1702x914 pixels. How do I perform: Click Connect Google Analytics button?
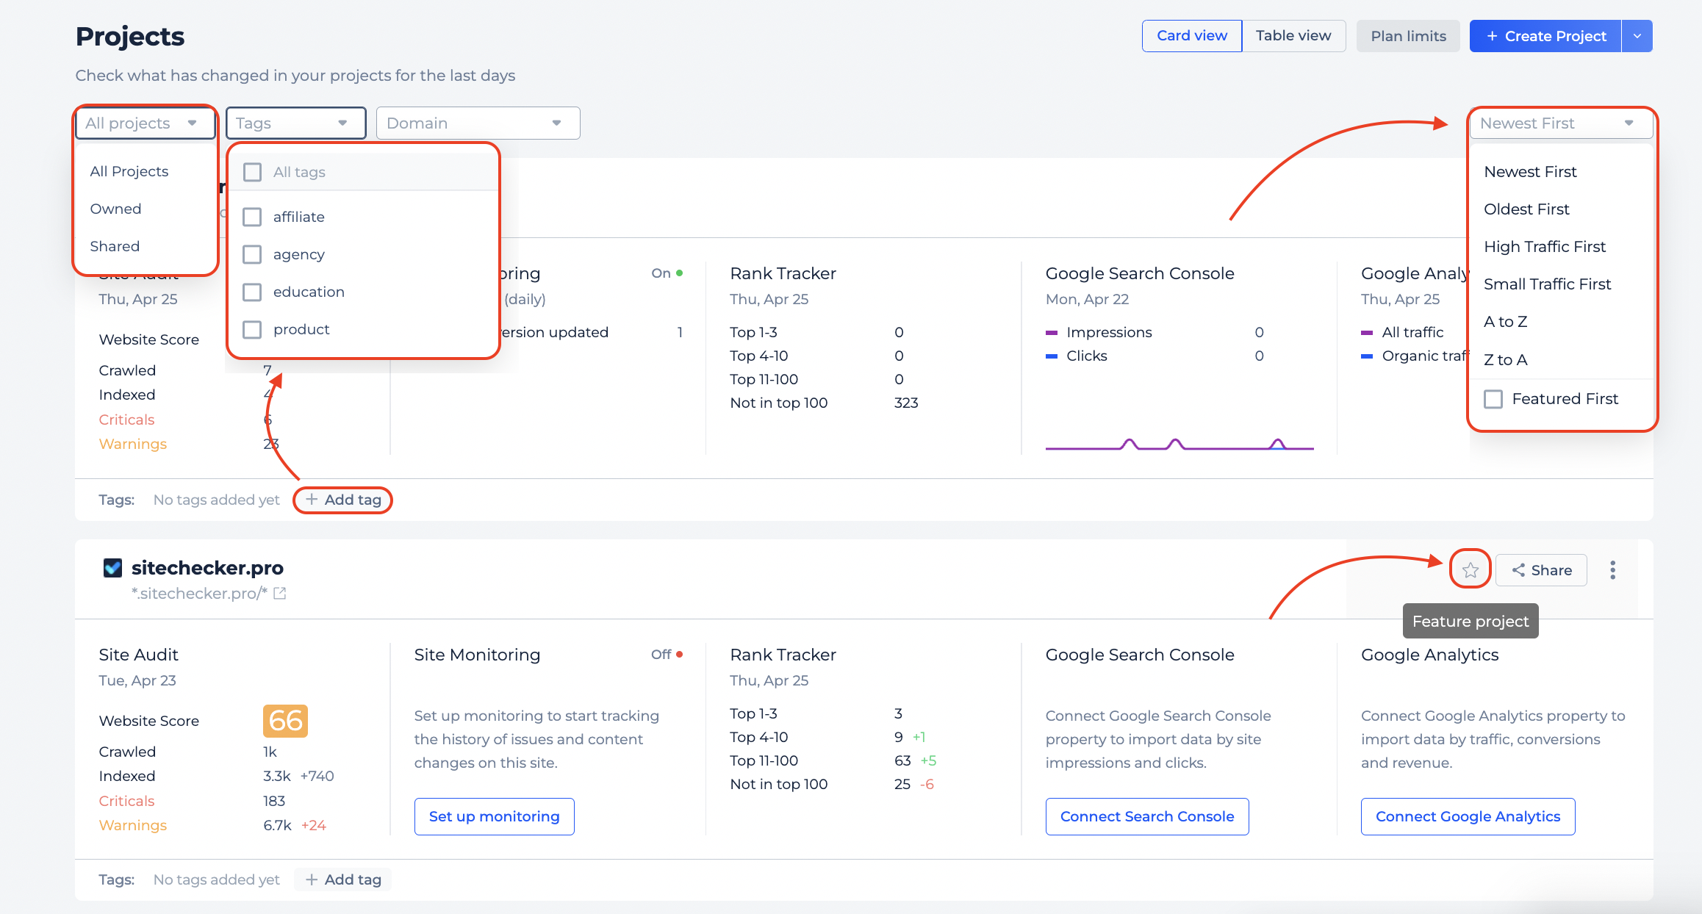tap(1468, 816)
